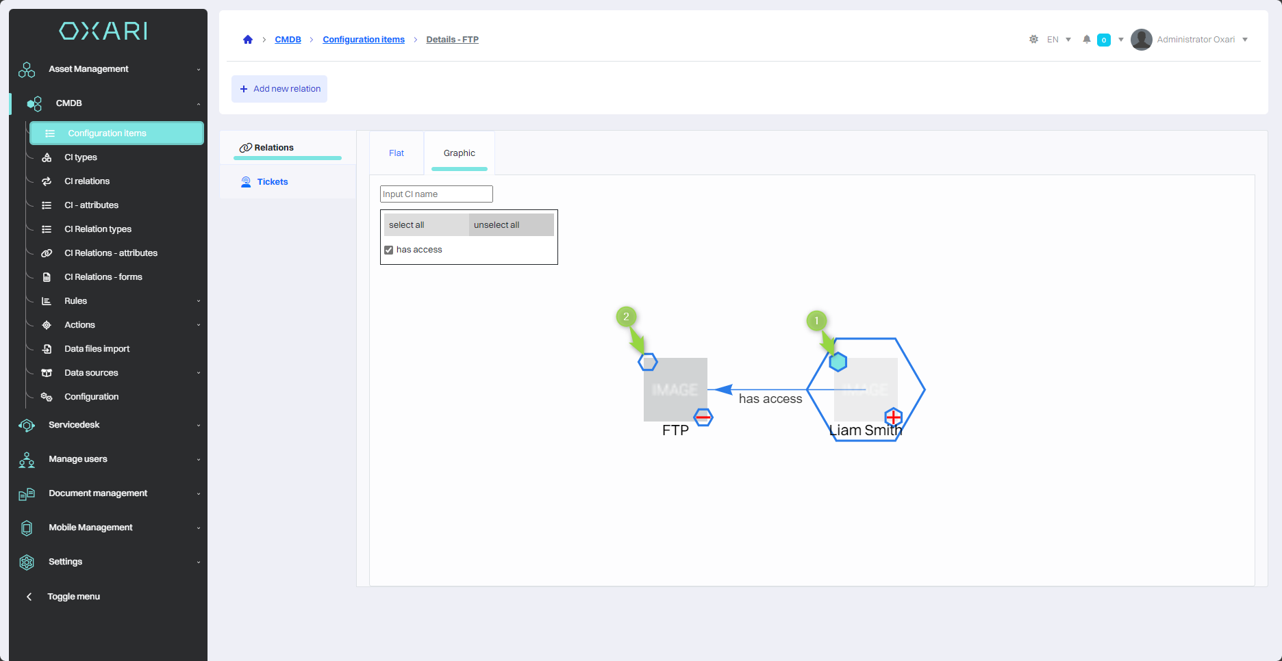Expand the Asset Management menu

coord(110,69)
